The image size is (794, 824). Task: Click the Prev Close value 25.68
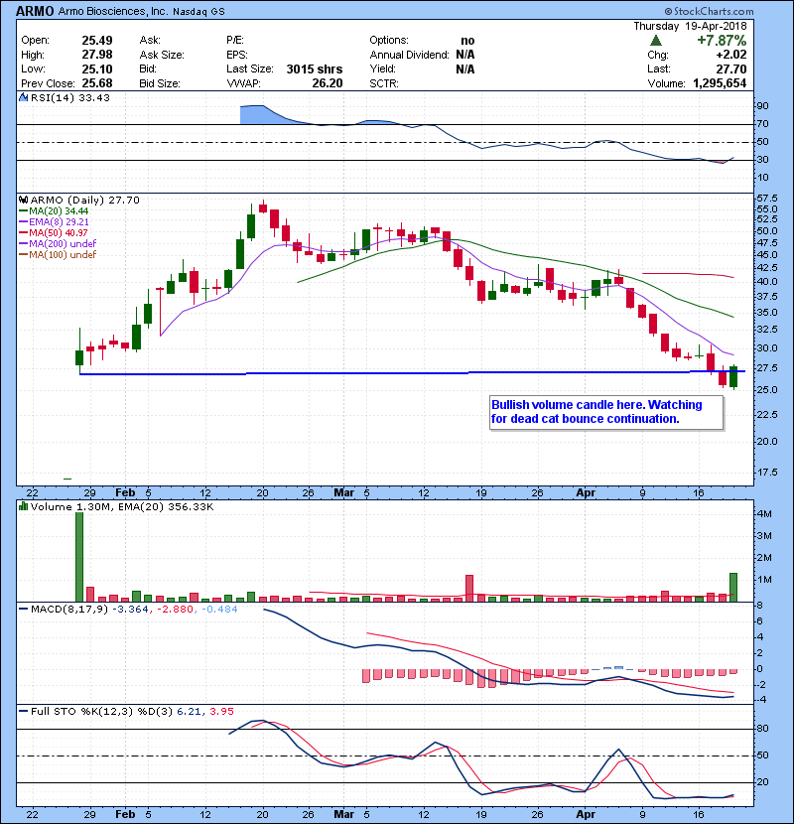[x=96, y=83]
